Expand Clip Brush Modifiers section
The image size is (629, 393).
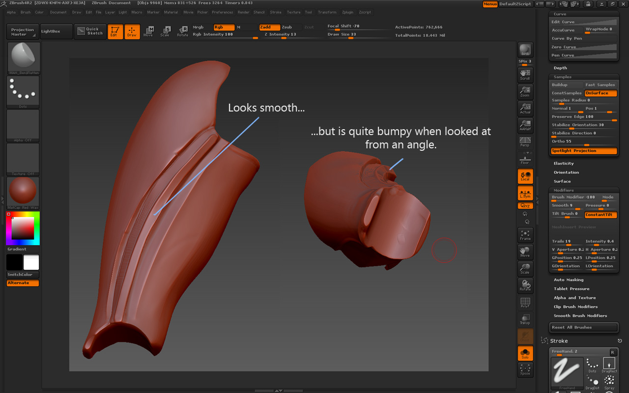(576, 307)
